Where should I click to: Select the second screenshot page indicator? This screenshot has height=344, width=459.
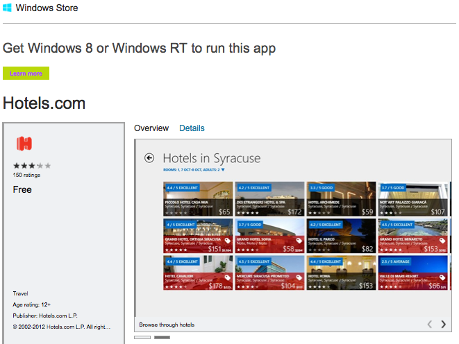click(162, 337)
